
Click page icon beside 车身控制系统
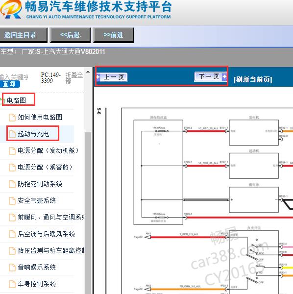(x=12, y=284)
